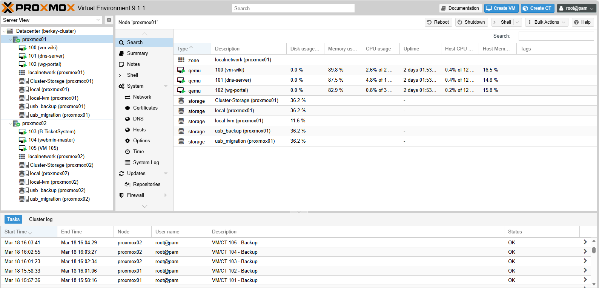This screenshot has height=288, width=599.
Task: Expand the Shell button dropdown arrow
Action: pos(517,22)
